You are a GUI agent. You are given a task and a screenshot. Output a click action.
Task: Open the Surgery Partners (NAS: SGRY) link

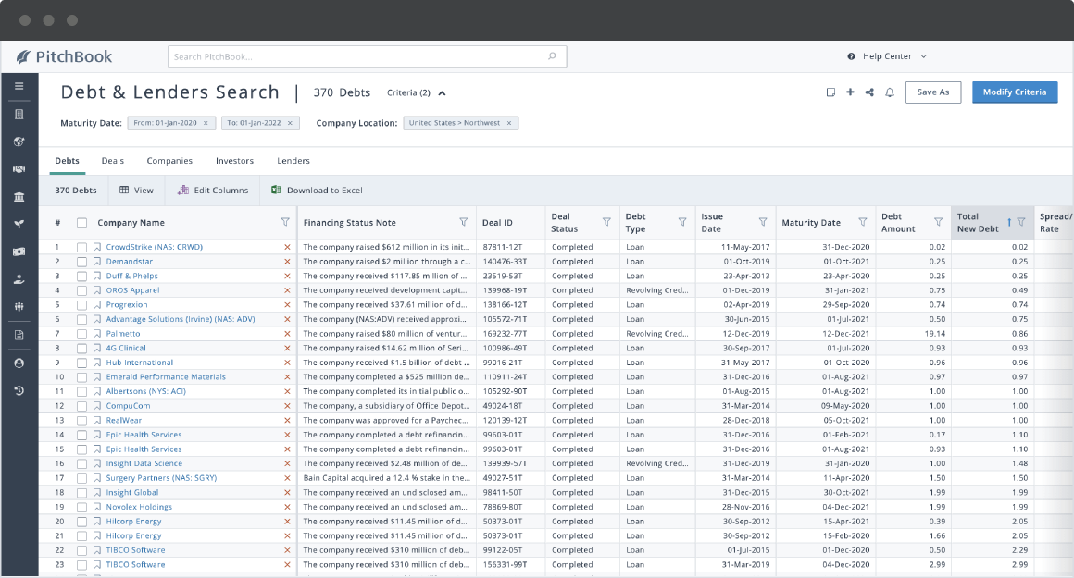click(x=161, y=478)
